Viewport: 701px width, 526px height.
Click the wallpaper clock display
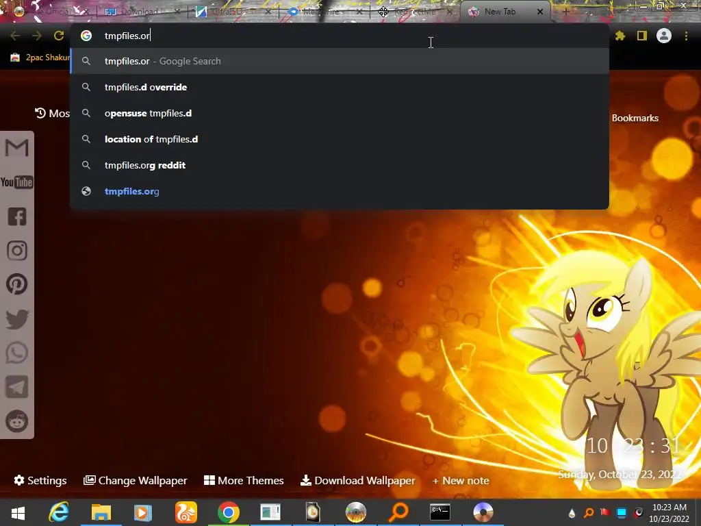click(634, 446)
